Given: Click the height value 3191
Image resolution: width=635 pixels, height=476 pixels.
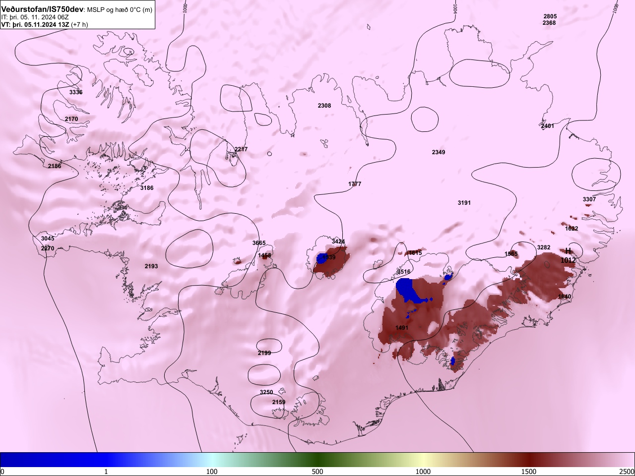Looking at the screenshot, I should pos(464,203).
